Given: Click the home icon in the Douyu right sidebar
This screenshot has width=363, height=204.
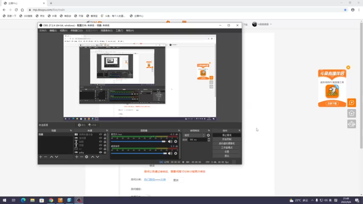Looking at the screenshot, I should coord(351,113).
